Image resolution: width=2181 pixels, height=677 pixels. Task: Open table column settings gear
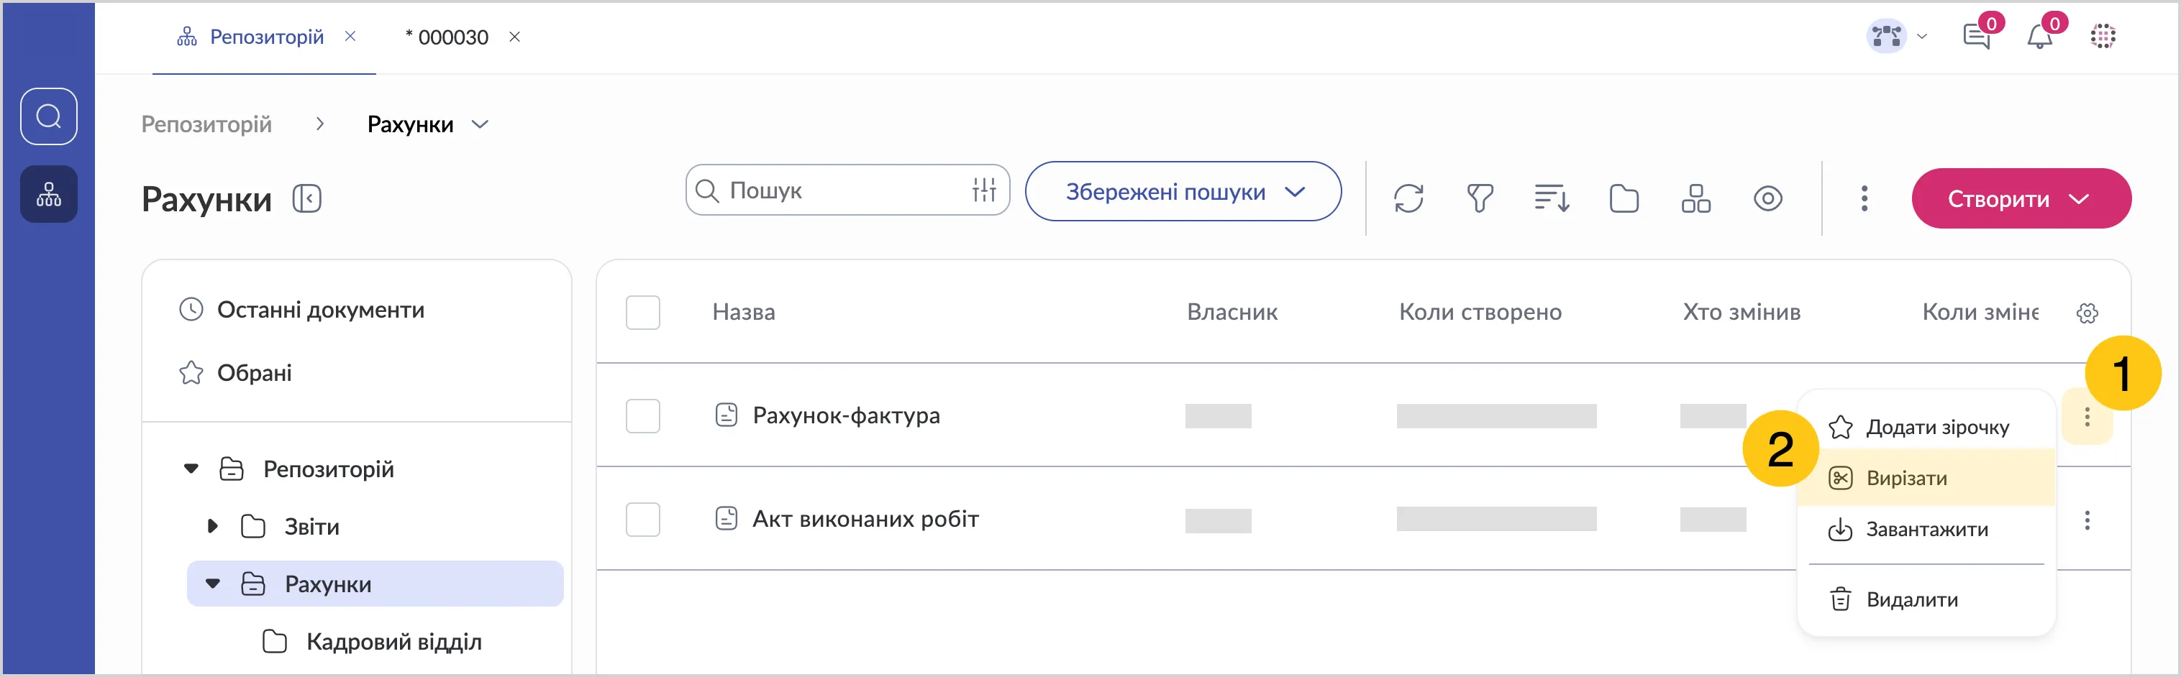point(2086,313)
